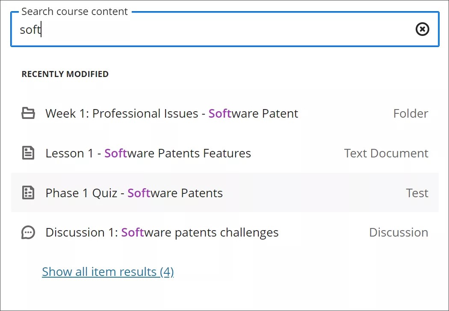Click the clear search icon in the search bar
The width and height of the screenshot is (449, 311).
pos(422,29)
